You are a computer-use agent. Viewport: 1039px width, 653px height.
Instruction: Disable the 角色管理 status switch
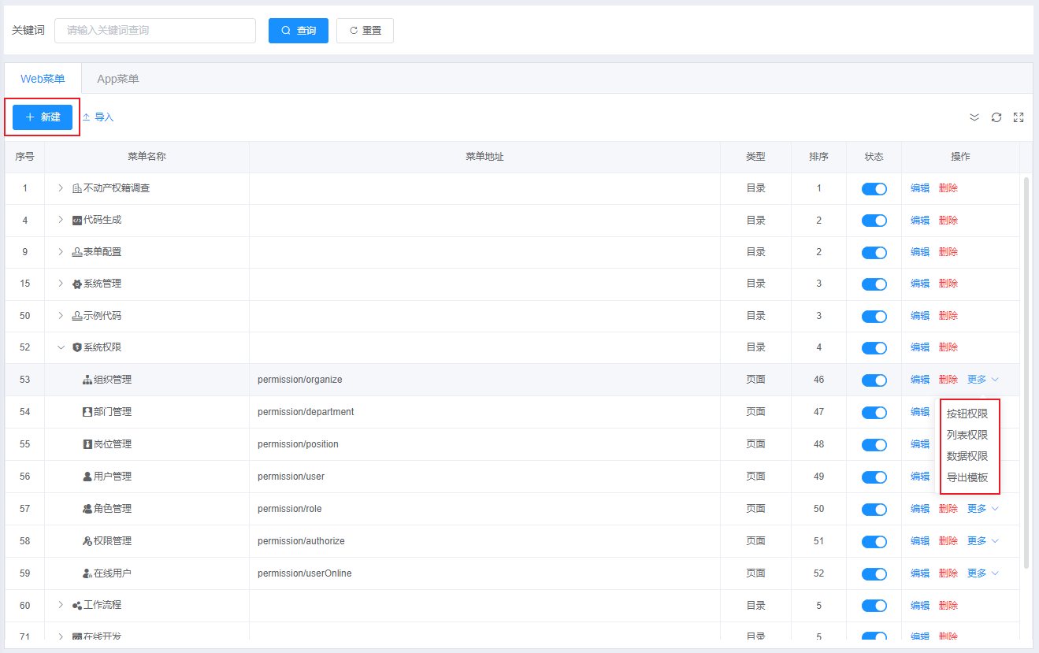(874, 510)
